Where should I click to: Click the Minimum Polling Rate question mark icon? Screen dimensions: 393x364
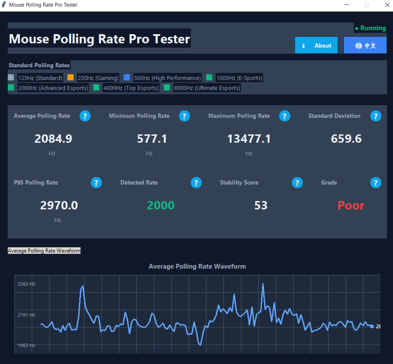pyautogui.click(x=184, y=116)
